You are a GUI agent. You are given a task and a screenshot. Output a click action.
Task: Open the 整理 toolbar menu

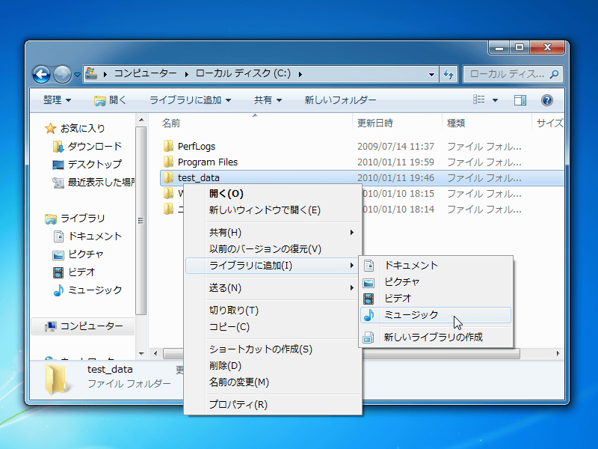pos(57,100)
